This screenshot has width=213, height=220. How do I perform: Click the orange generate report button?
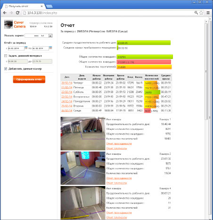[x=29, y=79]
